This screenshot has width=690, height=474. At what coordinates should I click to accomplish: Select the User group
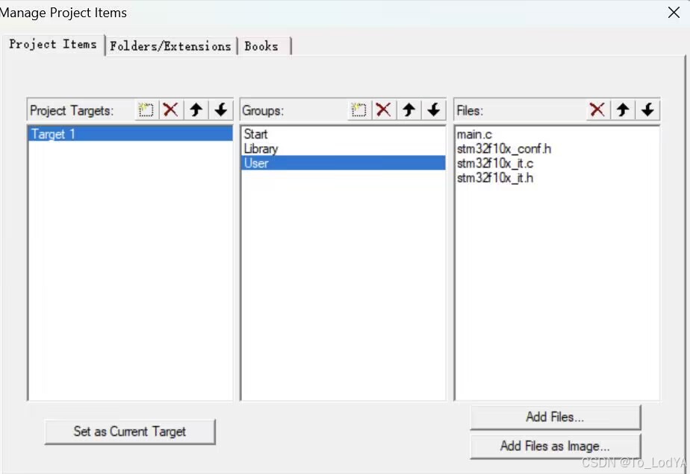coord(344,163)
